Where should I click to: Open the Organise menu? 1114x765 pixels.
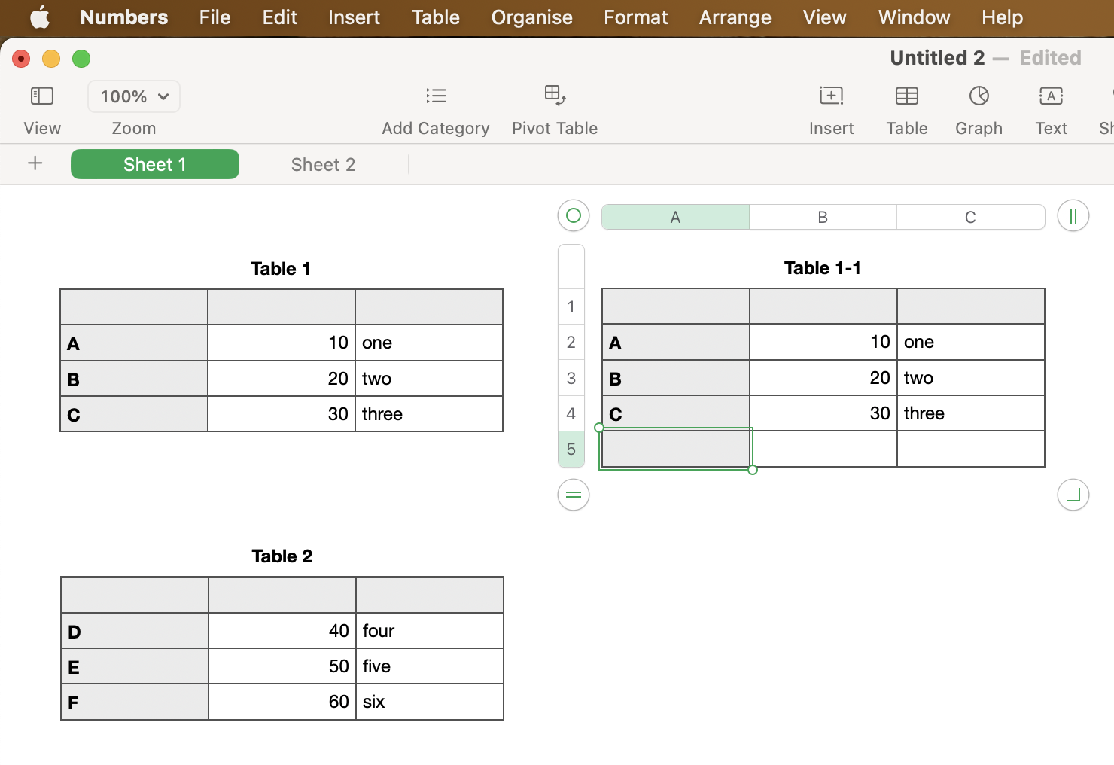pyautogui.click(x=531, y=17)
